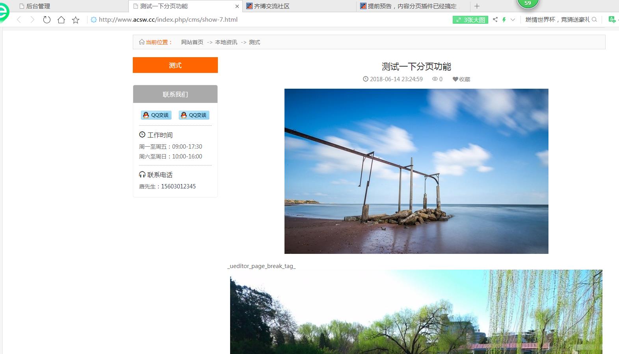Click the share icon in address bar
The image size is (619, 354).
click(495, 20)
